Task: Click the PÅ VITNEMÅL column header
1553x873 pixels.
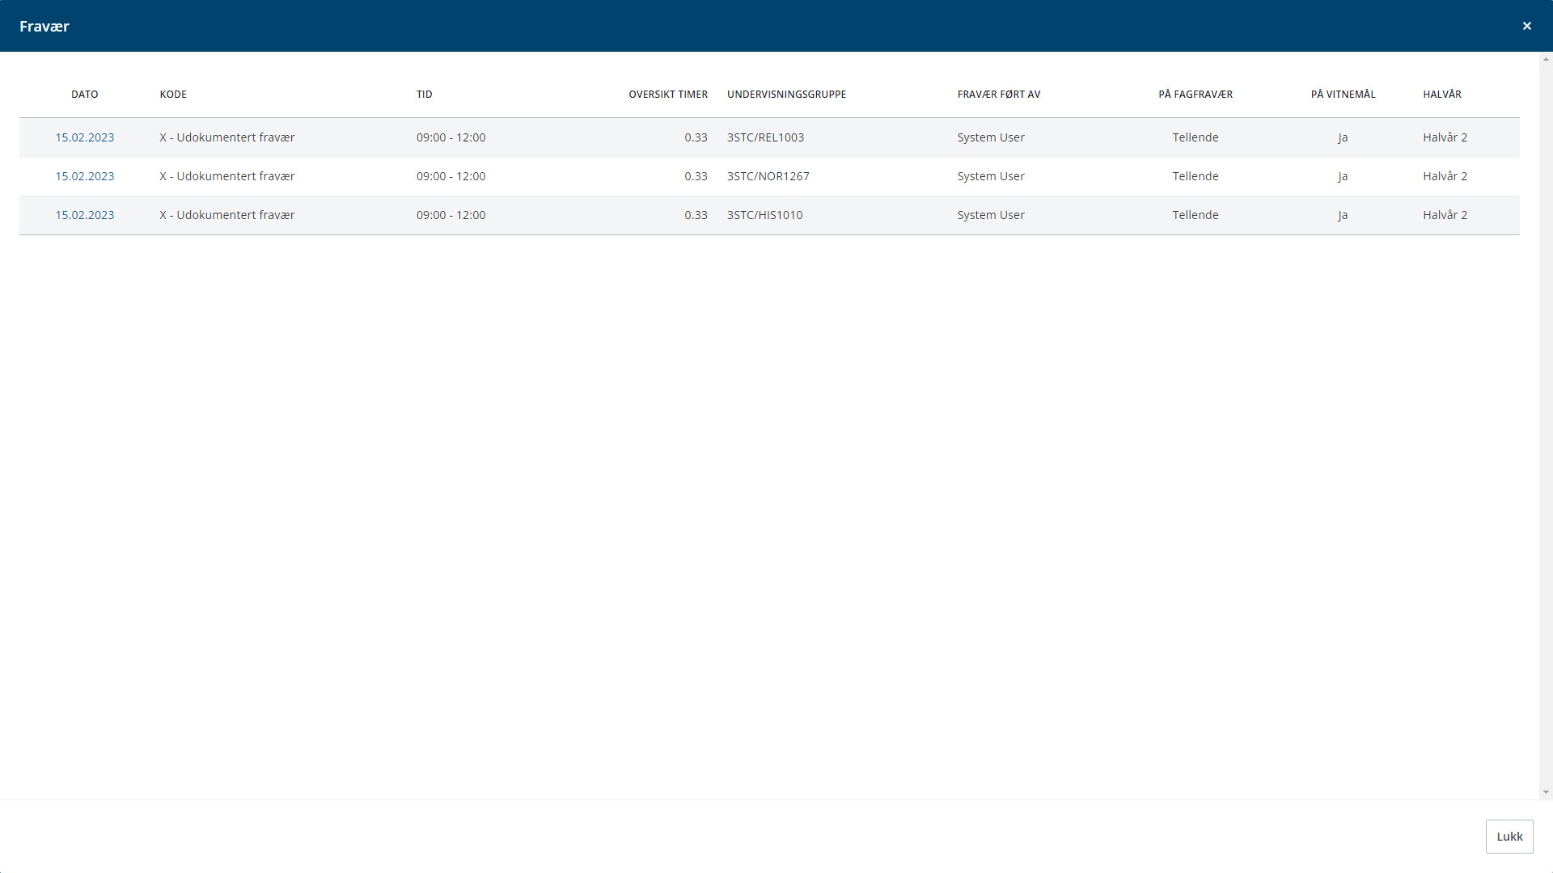Action: (1343, 95)
